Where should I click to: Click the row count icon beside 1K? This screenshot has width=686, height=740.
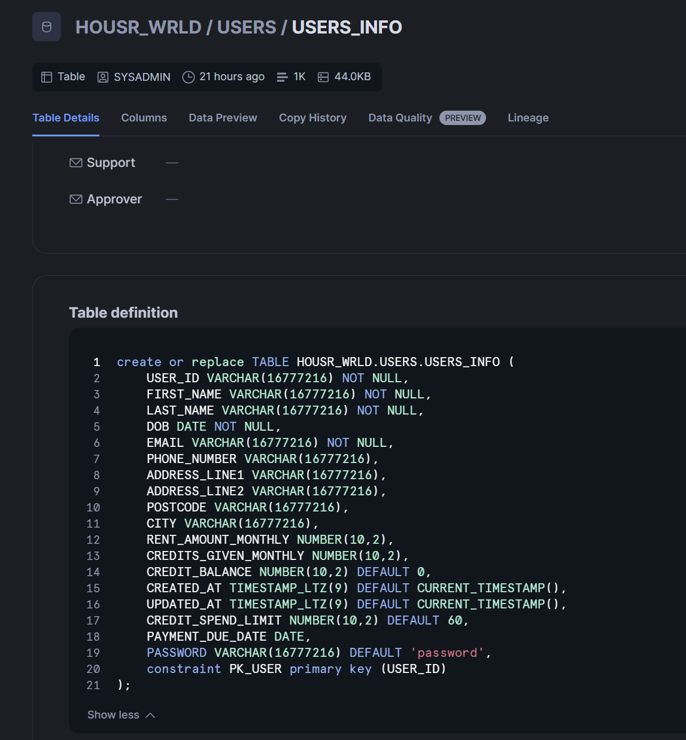[x=282, y=77]
